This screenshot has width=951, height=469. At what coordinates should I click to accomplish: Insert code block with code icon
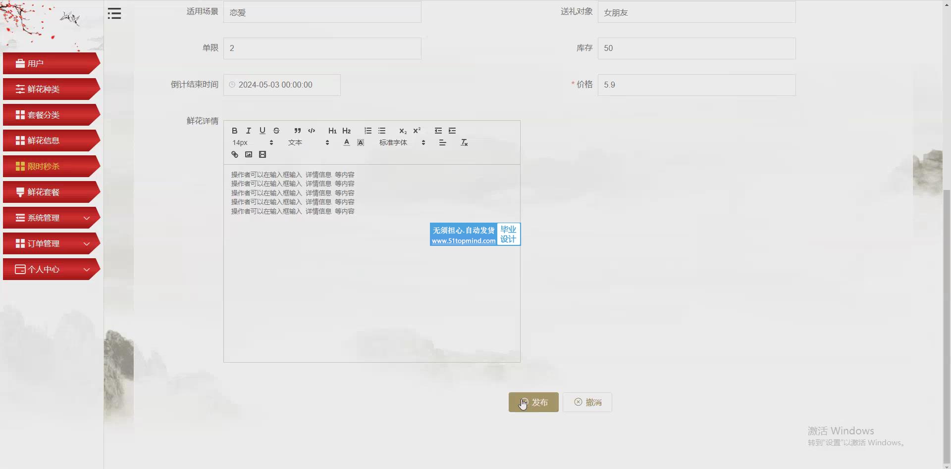[x=312, y=131]
